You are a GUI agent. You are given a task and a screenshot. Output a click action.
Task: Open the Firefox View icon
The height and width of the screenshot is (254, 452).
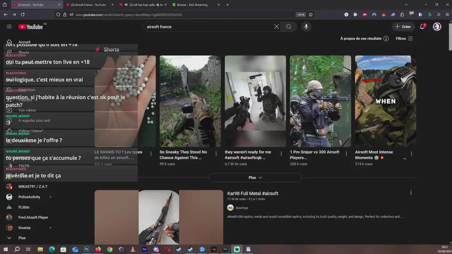coord(5,5)
